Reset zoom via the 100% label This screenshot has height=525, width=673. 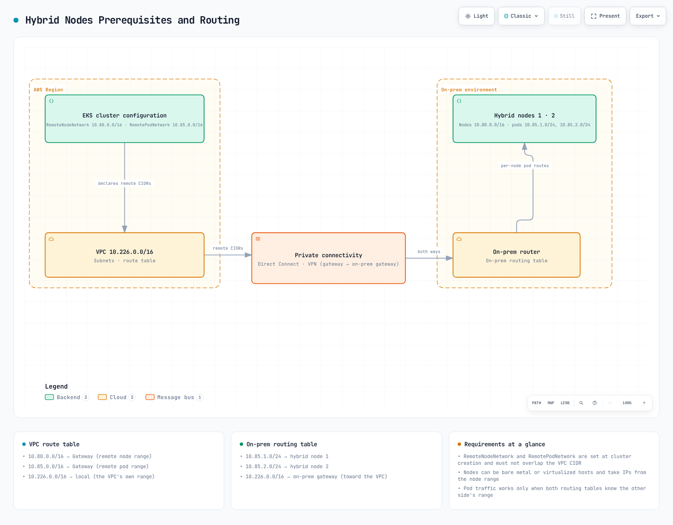pos(627,403)
